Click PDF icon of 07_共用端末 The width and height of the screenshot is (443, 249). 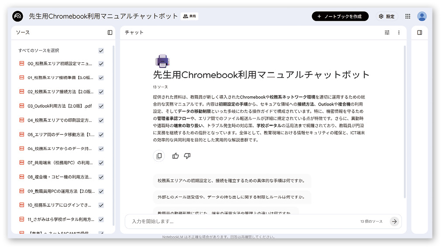(x=22, y=162)
